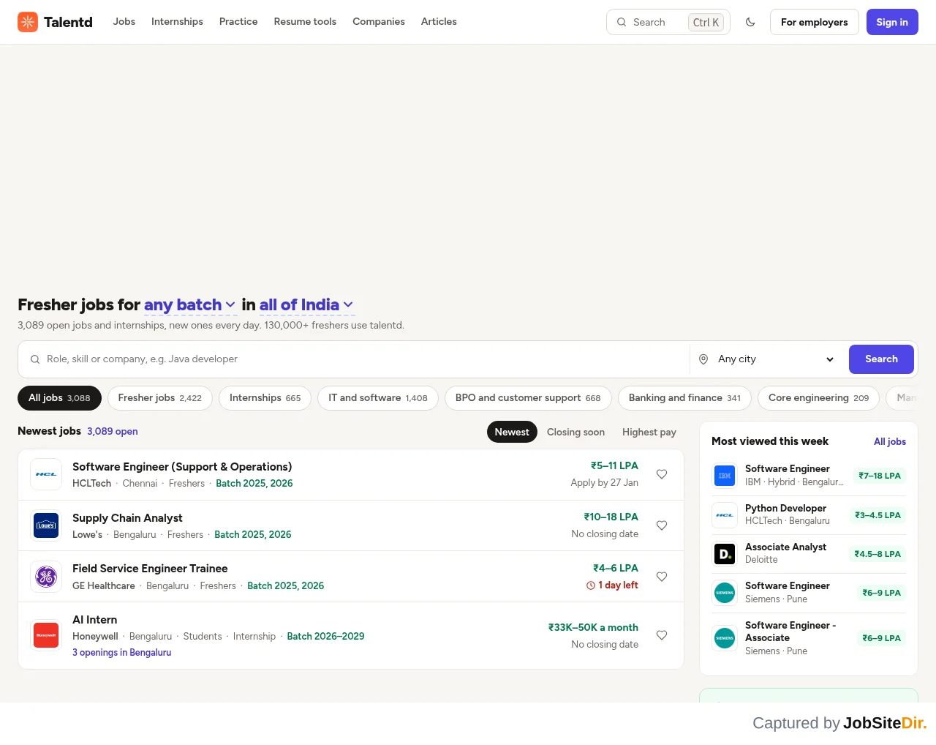This screenshot has width=936, height=745.
Task: Filter by Banking and finance
Action: click(684, 398)
